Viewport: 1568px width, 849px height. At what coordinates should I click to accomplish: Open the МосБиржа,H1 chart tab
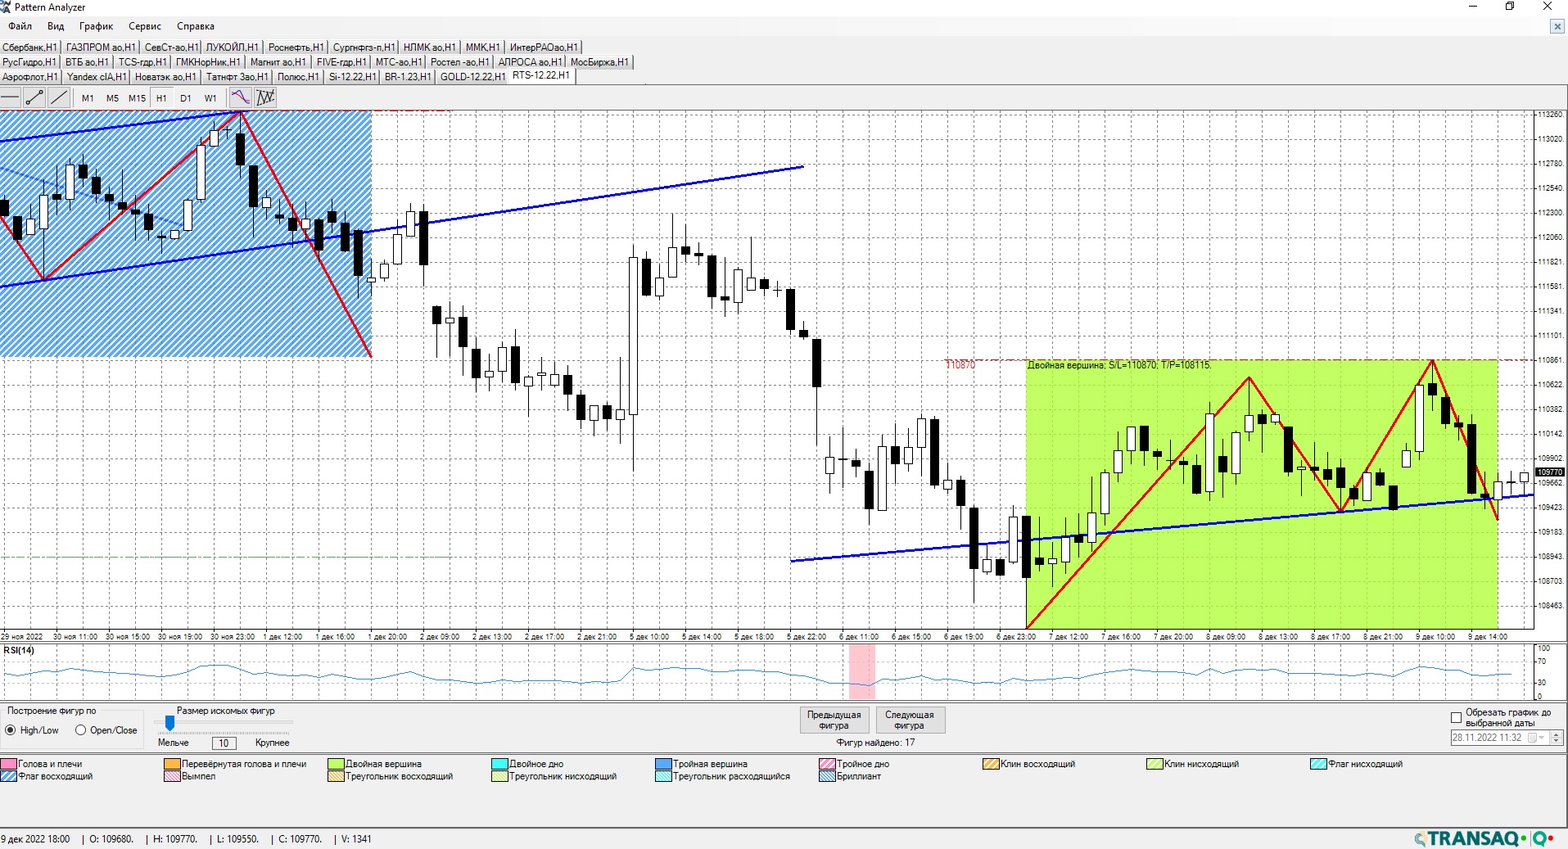click(x=599, y=62)
